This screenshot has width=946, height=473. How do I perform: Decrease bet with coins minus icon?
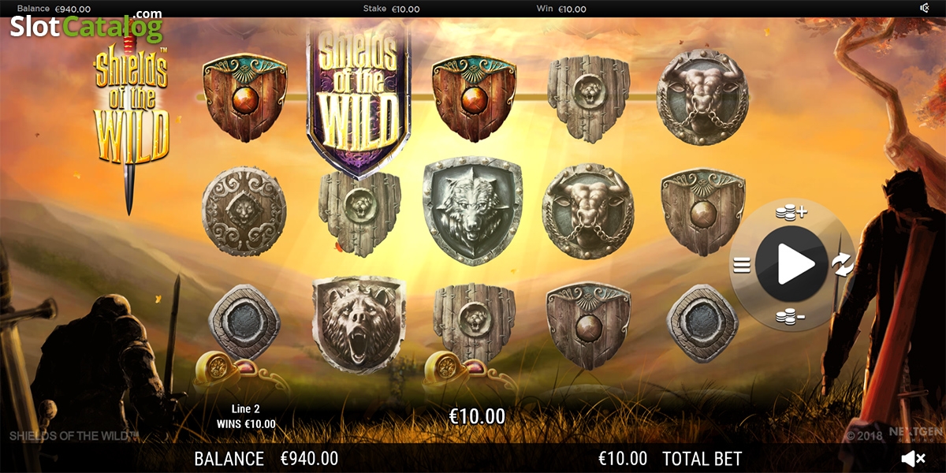pos(791,318)
